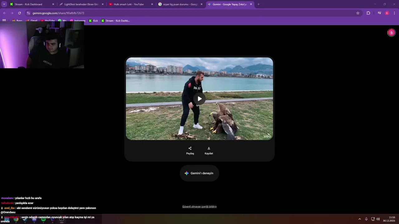The height and width of the screenshot is (224, 399).
Task: Open a new tab with plus button
Action: pyautogui.click(x=258, y=4)
